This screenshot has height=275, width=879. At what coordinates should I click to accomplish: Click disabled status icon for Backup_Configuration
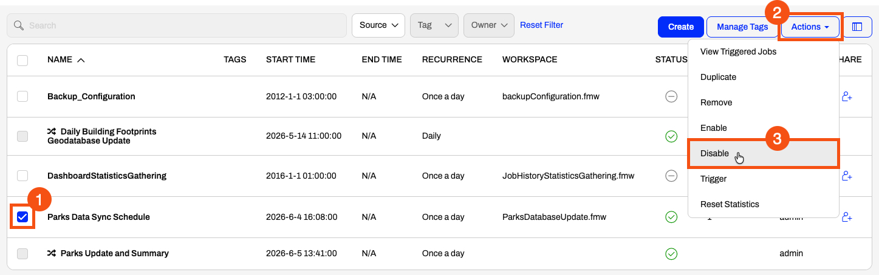tap(671, 97)
